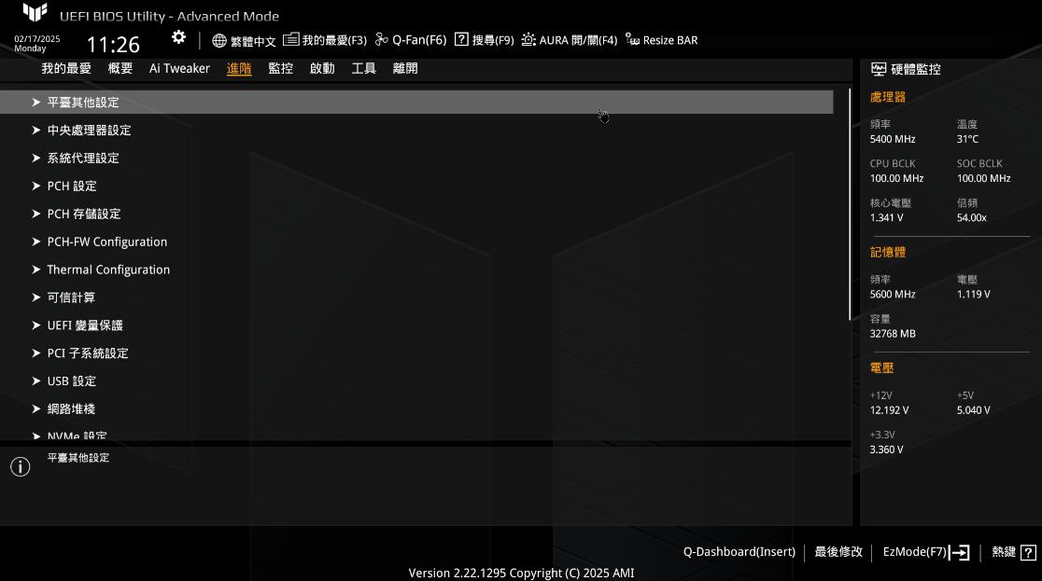This screenshot has width=1042, height=581.
Task: Click the TUF Gaming logo
Action: click(35, 13)
